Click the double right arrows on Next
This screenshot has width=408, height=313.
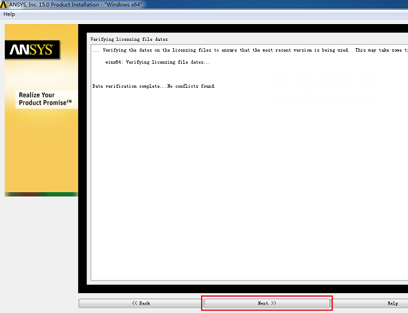click(274, 303)
